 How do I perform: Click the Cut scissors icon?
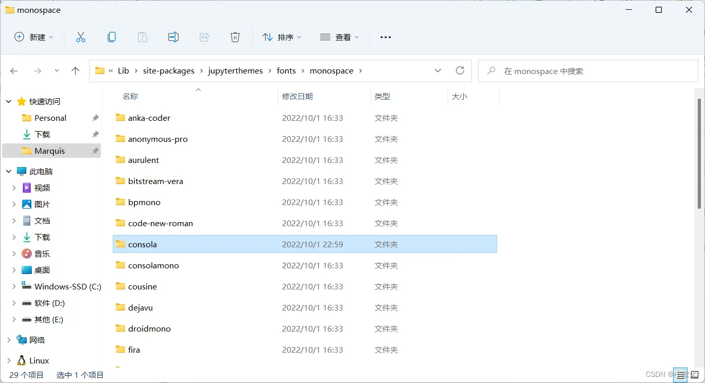81,37
